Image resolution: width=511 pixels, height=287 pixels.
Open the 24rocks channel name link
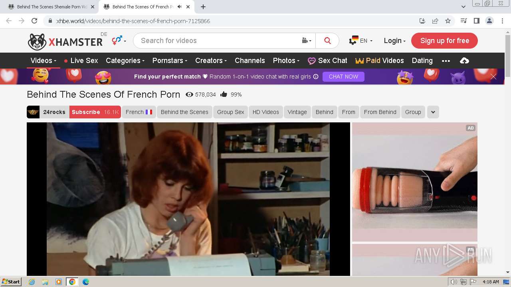(x=54, y=112)
